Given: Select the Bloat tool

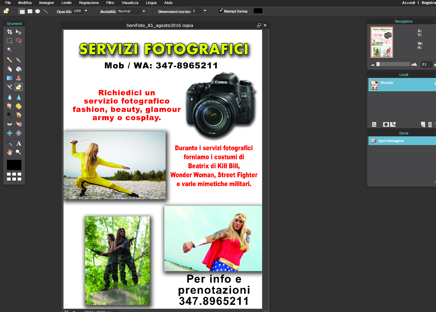Looking at the screenshot, I should point(10,133).
